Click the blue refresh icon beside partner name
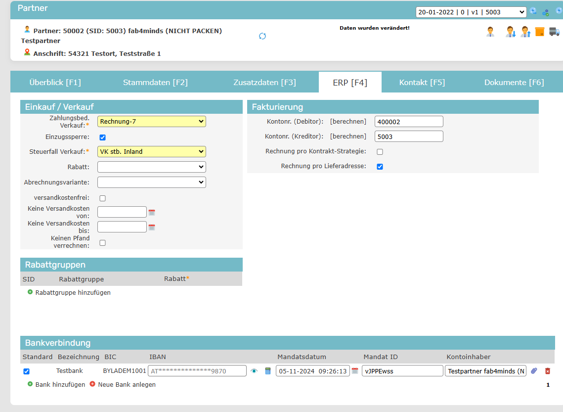Image resolution: width=563 pixels, height=412 pixels. (x=262, y=36)
